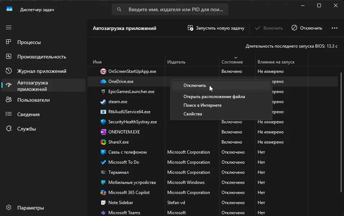This screenshot has width=344, height=216.
Task: Click the OneNote icon
Action: (103, 132)
